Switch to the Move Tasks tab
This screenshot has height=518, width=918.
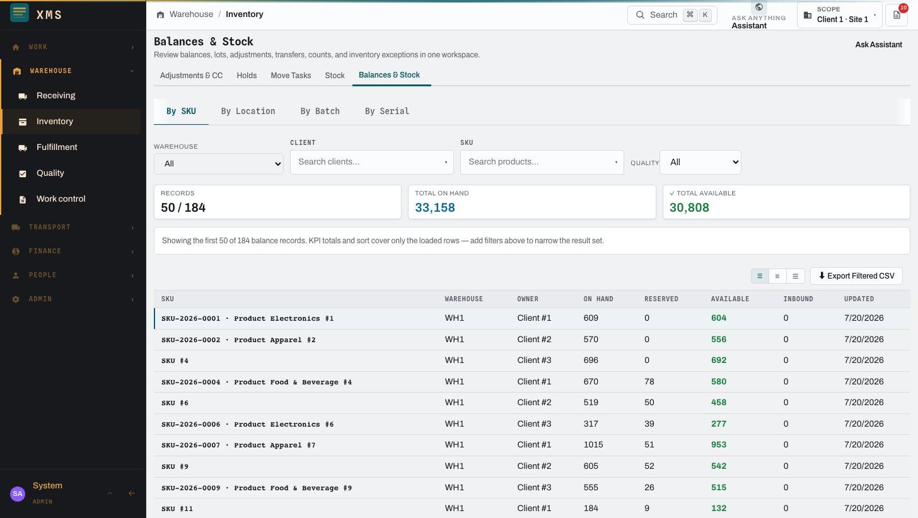click(x=291, y=75)
